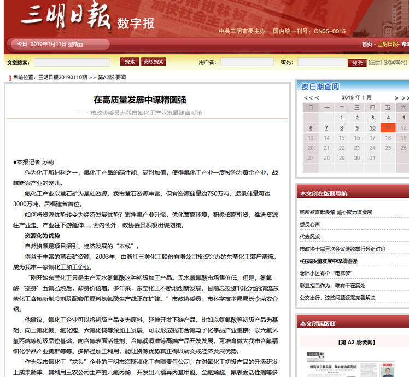Select January 7 in calendar
Screen dimensions: 409x377
tap(326, 128)
